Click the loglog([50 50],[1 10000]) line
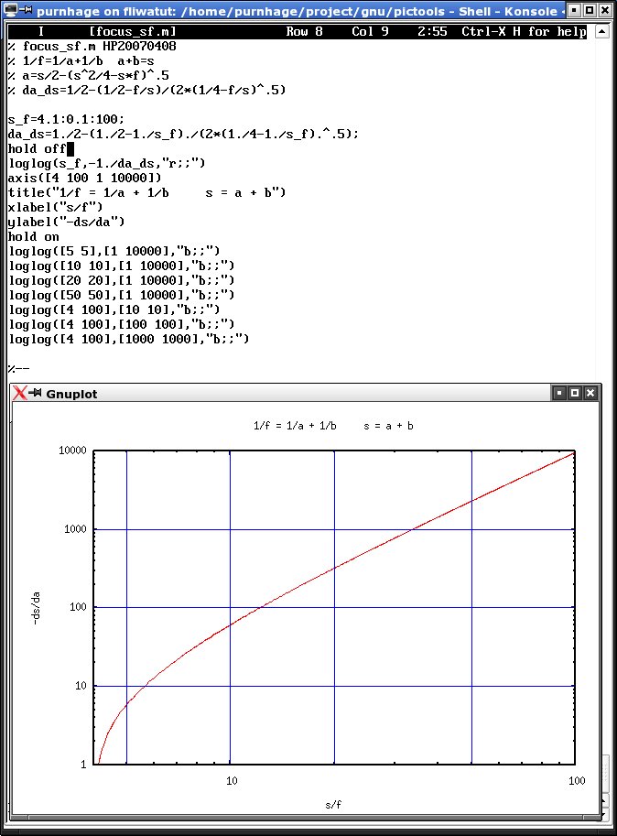The height and width of the screenshot is (836, 617). [121, 296]
